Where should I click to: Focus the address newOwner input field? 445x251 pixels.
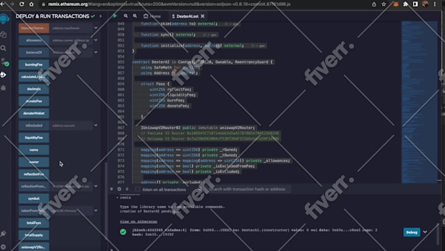[x=71, y=28]
